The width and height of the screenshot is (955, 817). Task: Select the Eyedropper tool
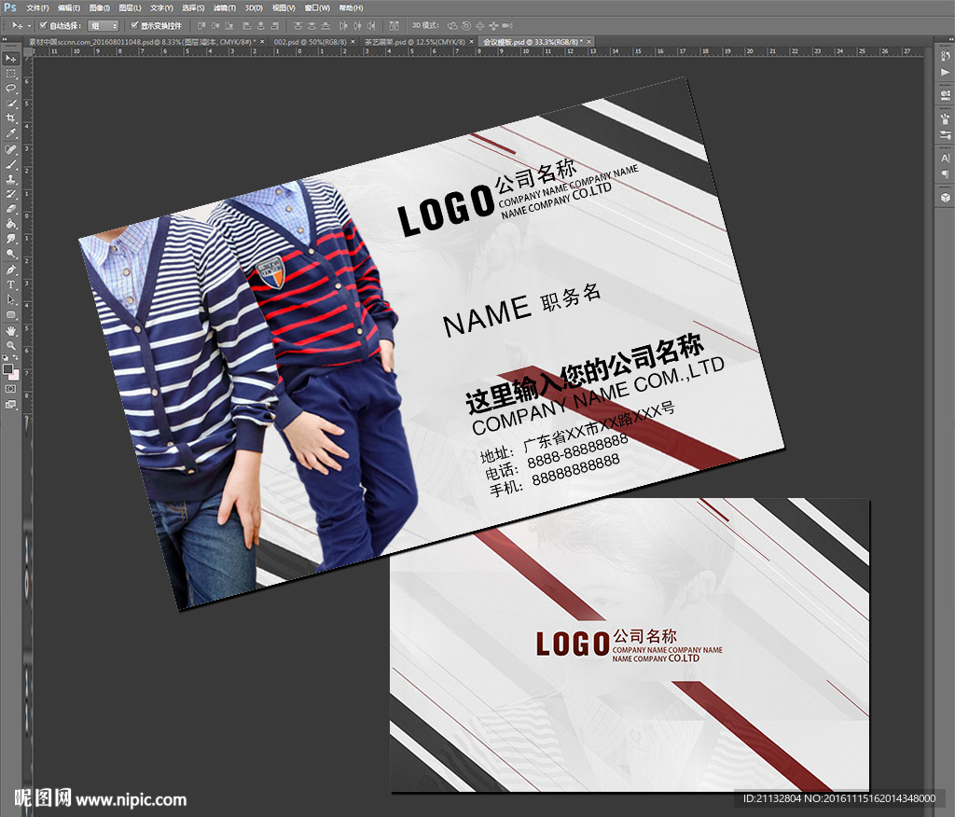pyautogui.click(x=11, y=133)
